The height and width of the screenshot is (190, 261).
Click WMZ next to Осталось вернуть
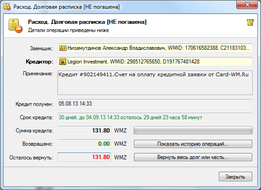click(x=120, y=157)
